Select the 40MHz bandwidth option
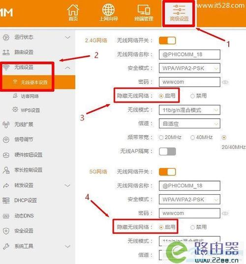246x264 pixels. click(x=192, y=138)
